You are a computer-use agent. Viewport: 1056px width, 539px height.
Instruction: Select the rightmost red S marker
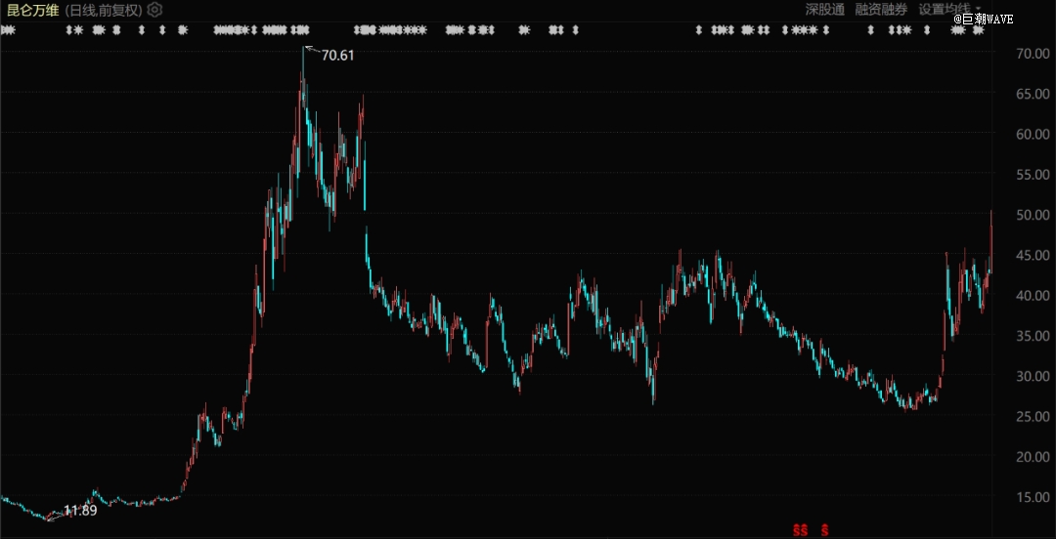pos(825,530)
